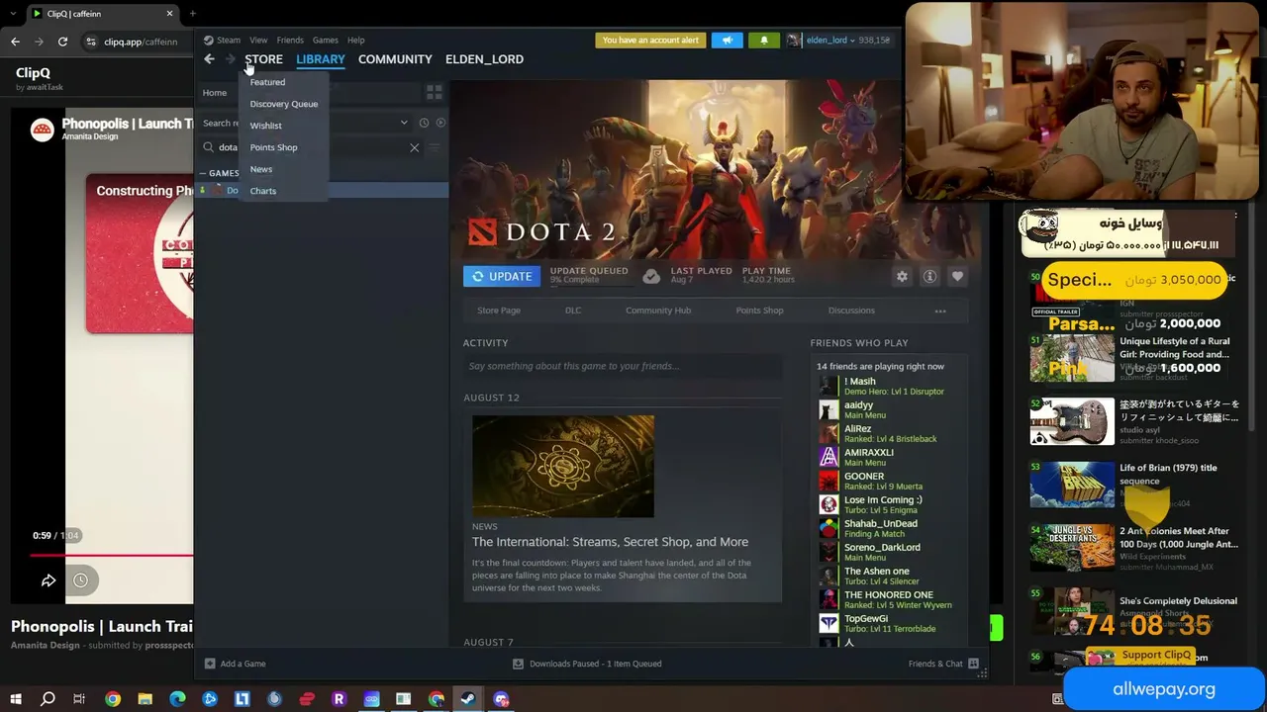
Task: Open a new browser tab
Action: (192, 14)
